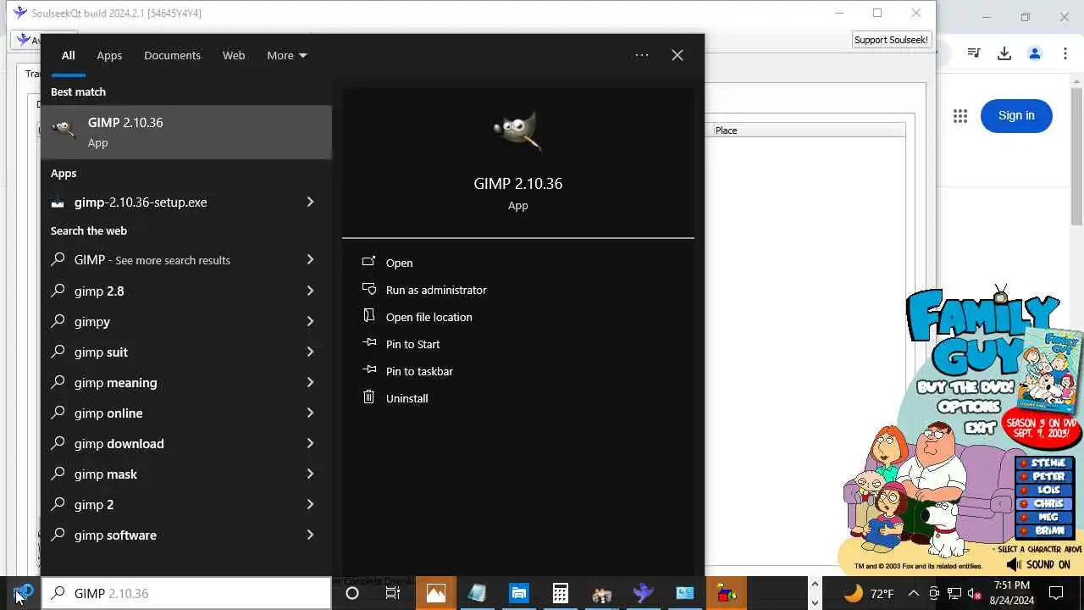Open the notification center icon

tap(1056, 593)
